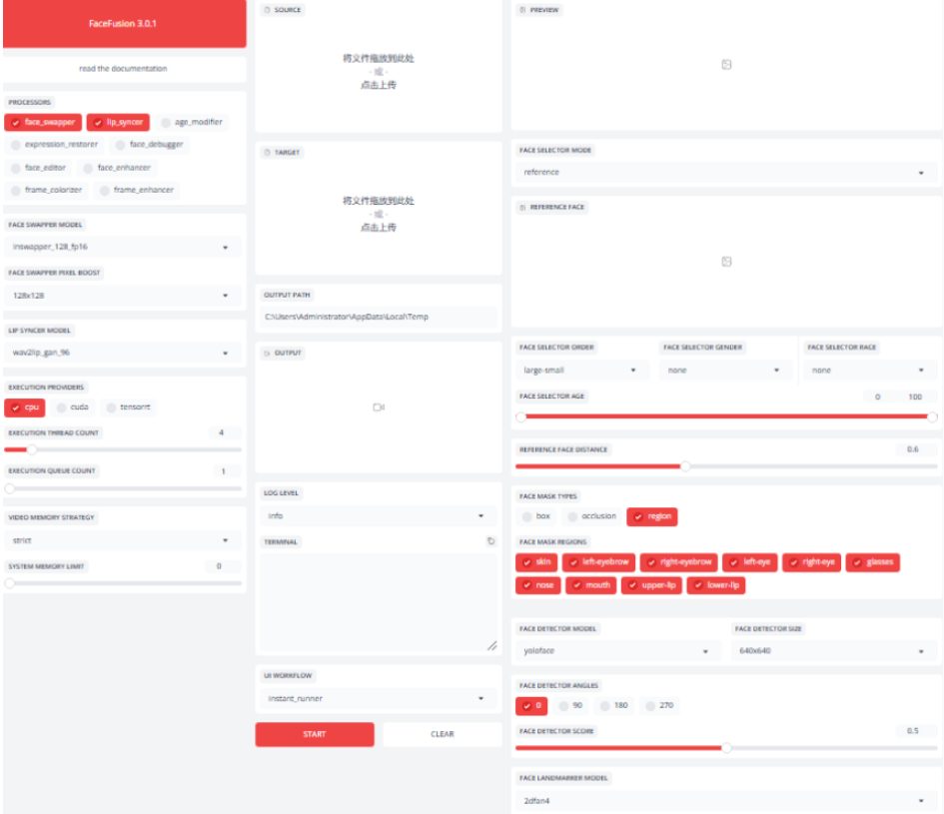Click the START button
Image resolution: width=944 pixels, height=814 pixels.
point(315,734)
